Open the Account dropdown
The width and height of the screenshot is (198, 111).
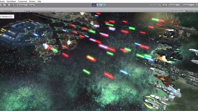174,5
